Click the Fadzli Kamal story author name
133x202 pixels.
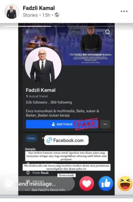click(39, 8)
